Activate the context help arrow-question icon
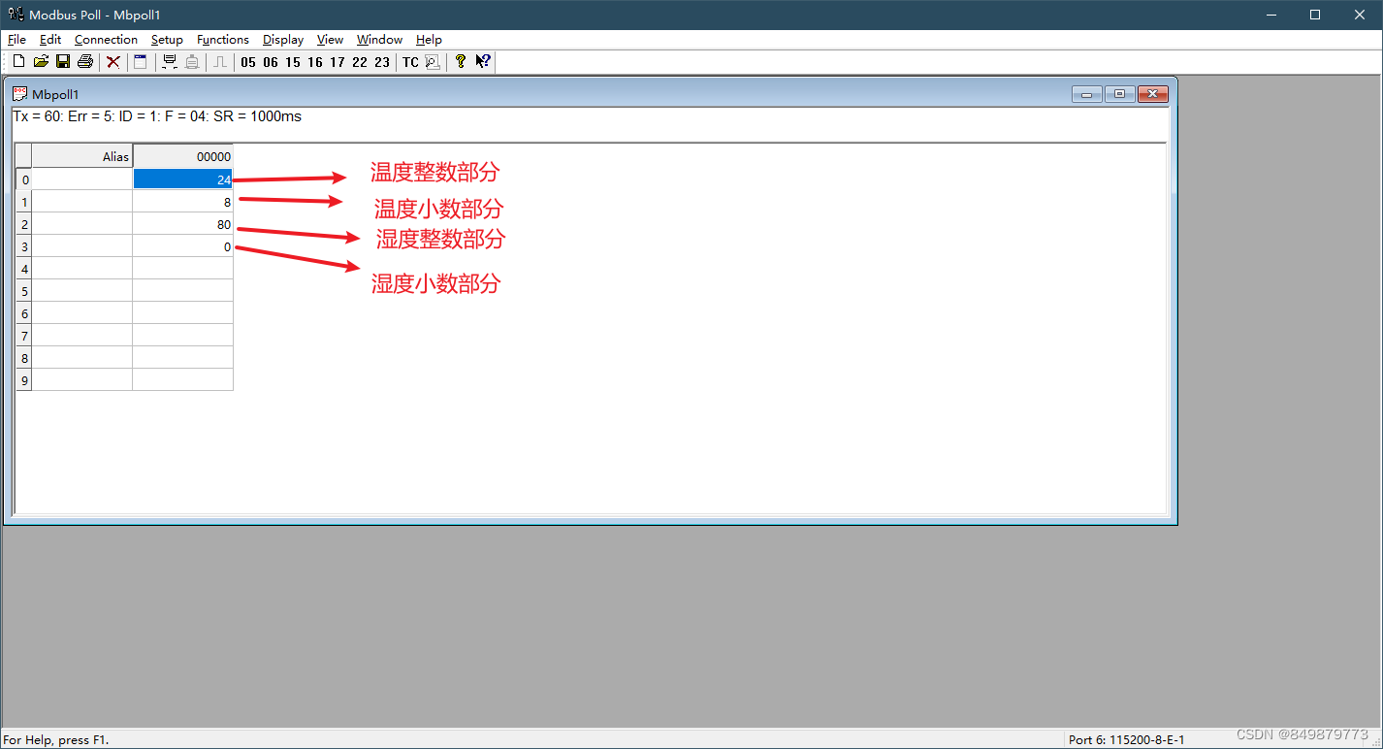Viewport: 1383px width, 749px height. (483, 62)
